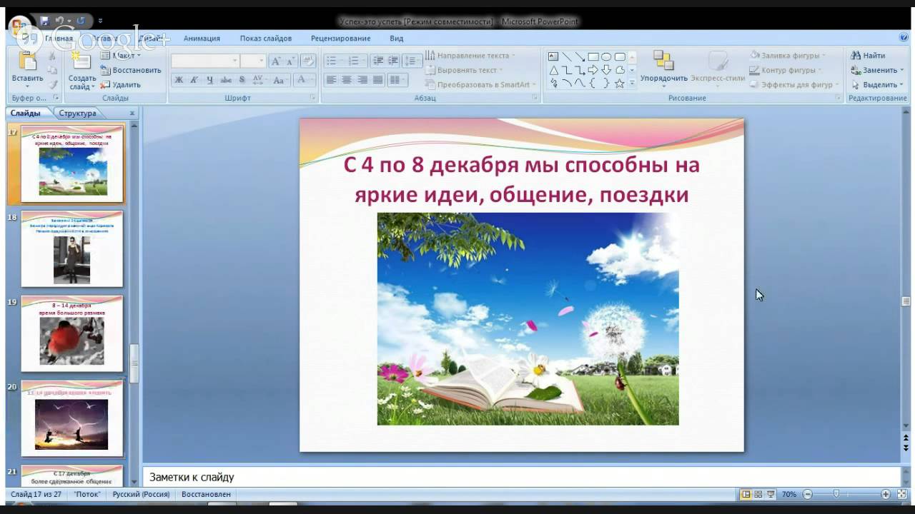Click the Quick Styles (Экспресс-стили) icon

click(x=718, y=61)
